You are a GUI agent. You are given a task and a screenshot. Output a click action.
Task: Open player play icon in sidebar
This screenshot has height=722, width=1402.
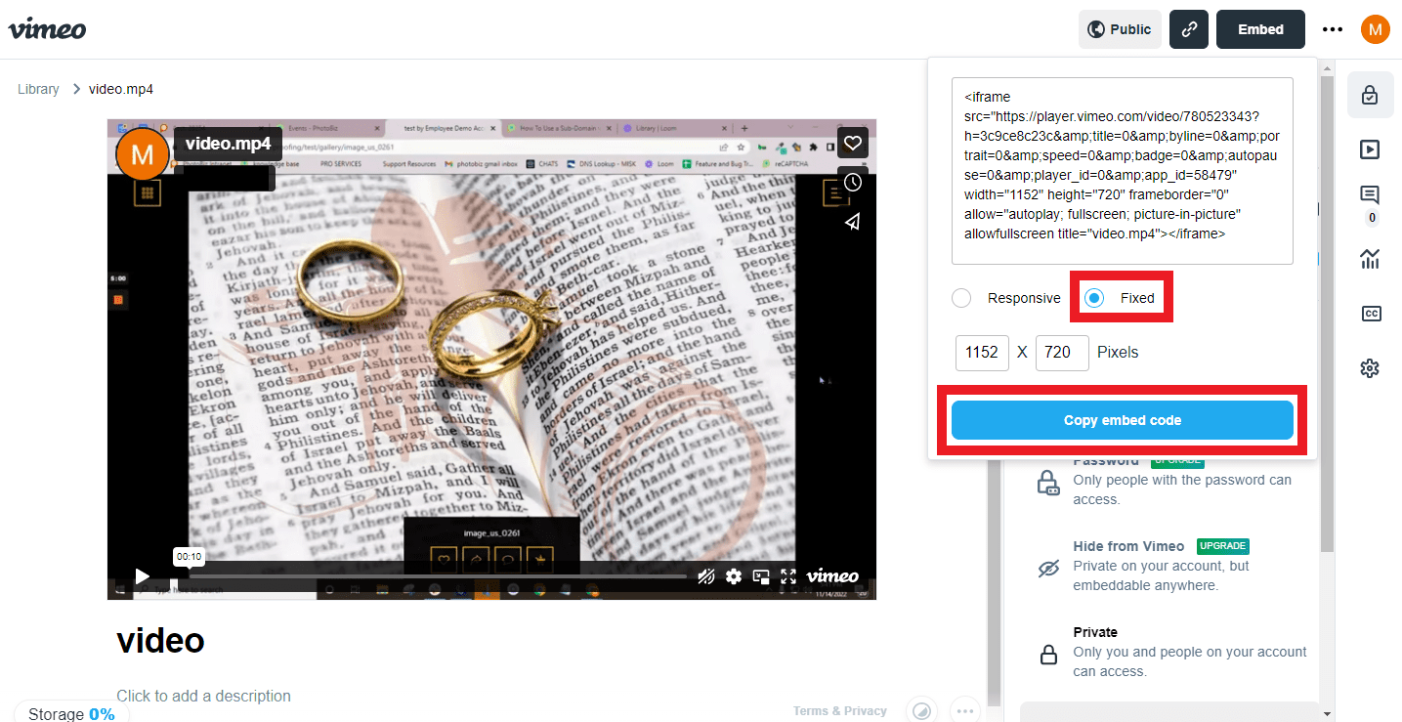[x=1370, y=149]
